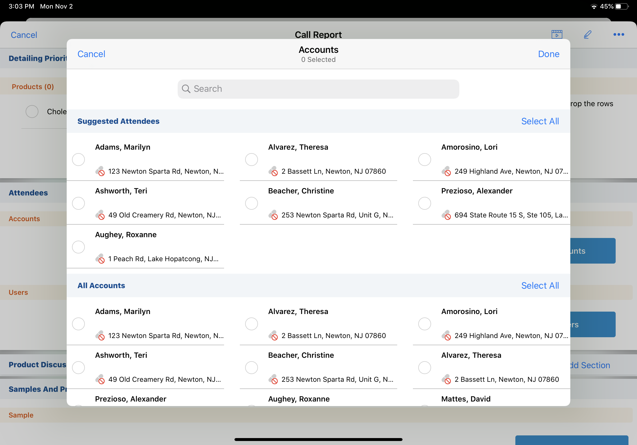The width and height of the screenshot is (637, 445).
Task: Open the media presentation icon in header
Action: point(556,34)
